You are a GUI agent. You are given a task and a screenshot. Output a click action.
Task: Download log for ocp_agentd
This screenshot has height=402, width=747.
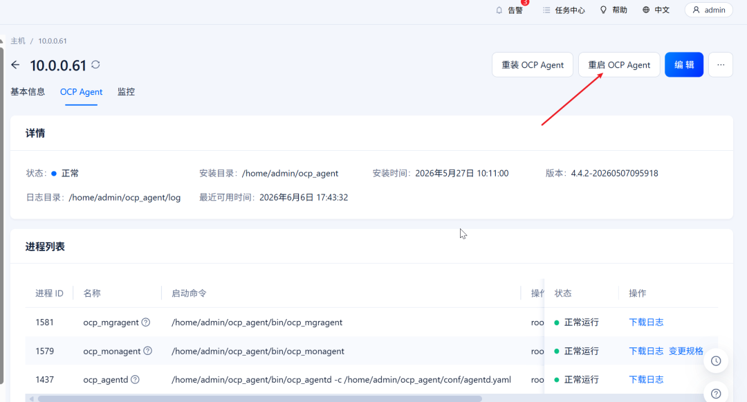(x=646, y=380)
